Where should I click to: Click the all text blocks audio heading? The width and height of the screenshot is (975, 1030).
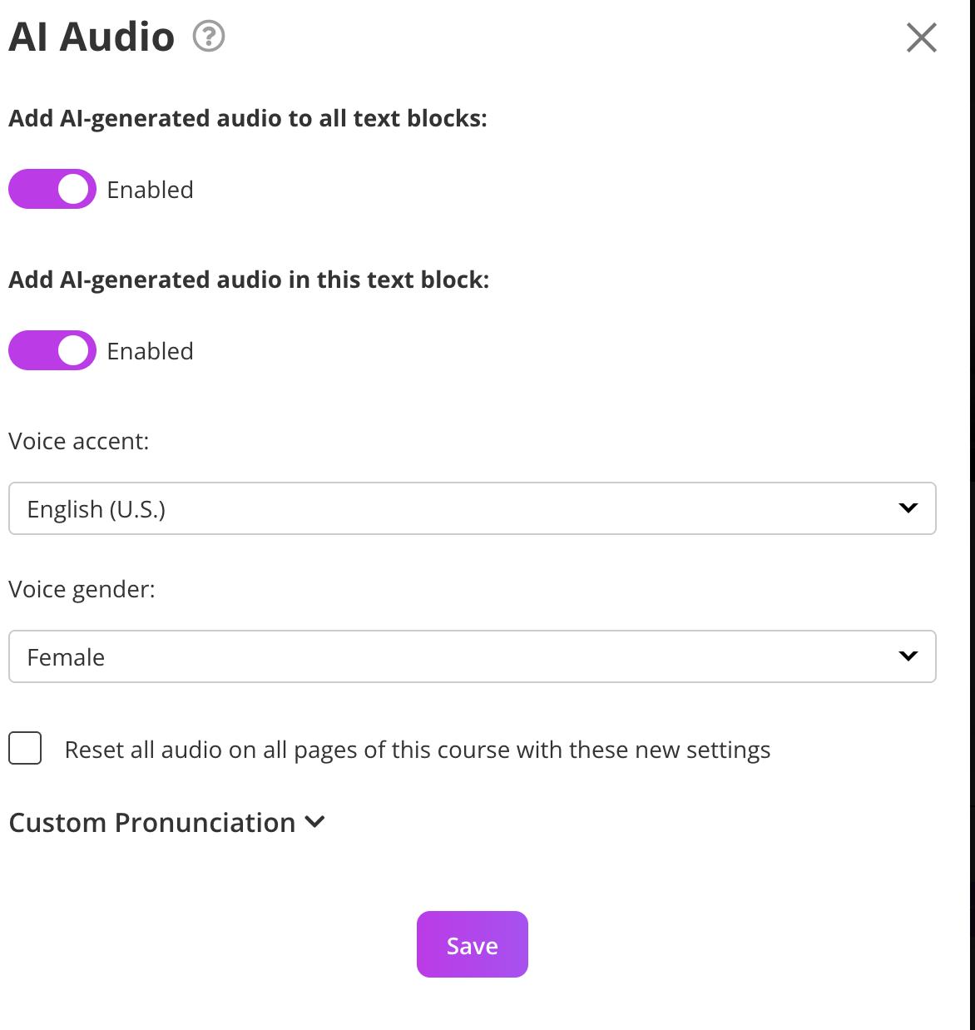tap(247, 118)
